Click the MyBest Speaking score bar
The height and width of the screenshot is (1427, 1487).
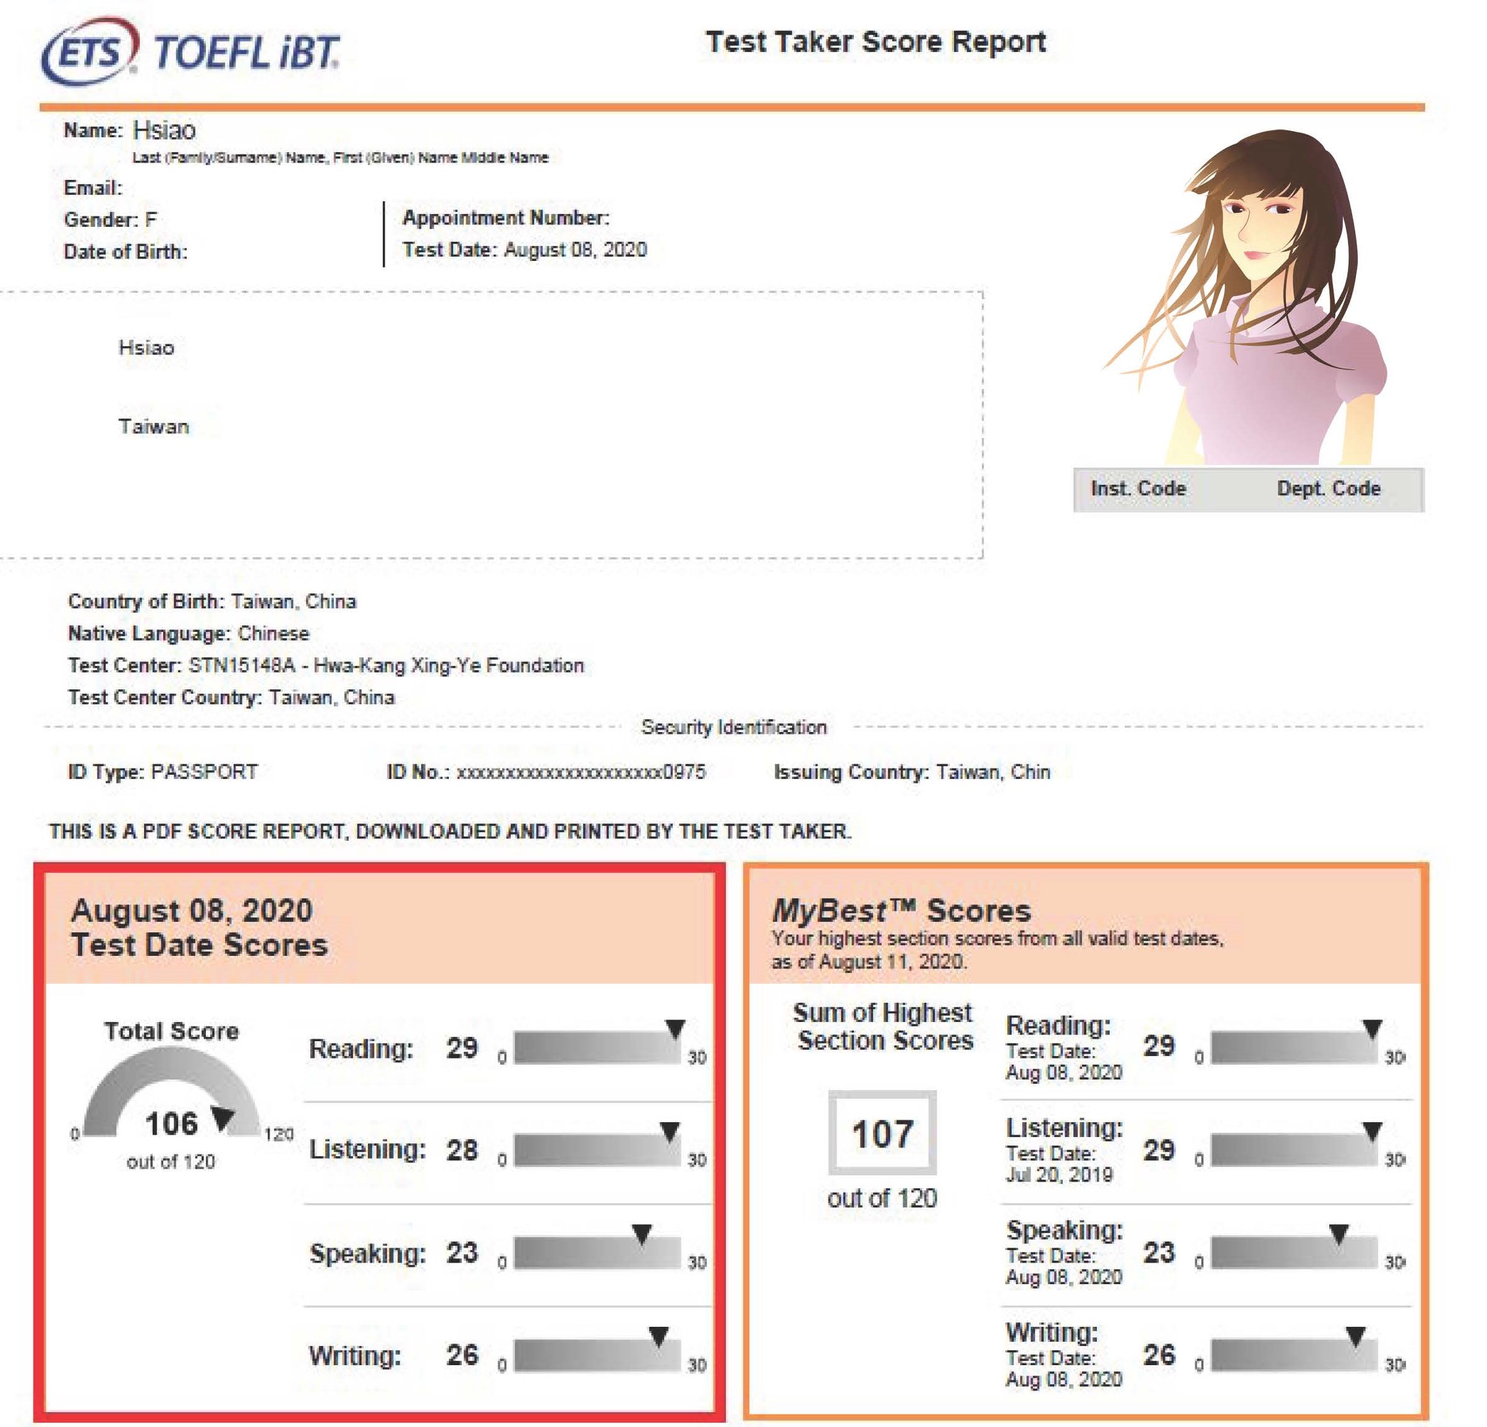tap(1293, 1252)
